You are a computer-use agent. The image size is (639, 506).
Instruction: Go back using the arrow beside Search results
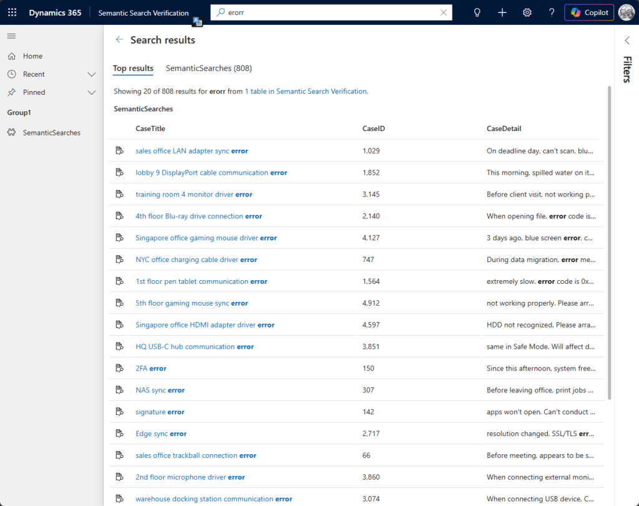[x=119, y=40]
